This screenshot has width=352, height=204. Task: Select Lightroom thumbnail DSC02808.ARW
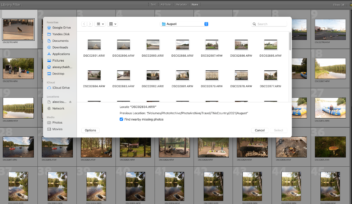(x=18, y=108)
